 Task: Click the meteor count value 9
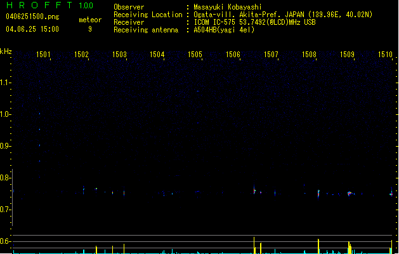(x=90, y=29)
